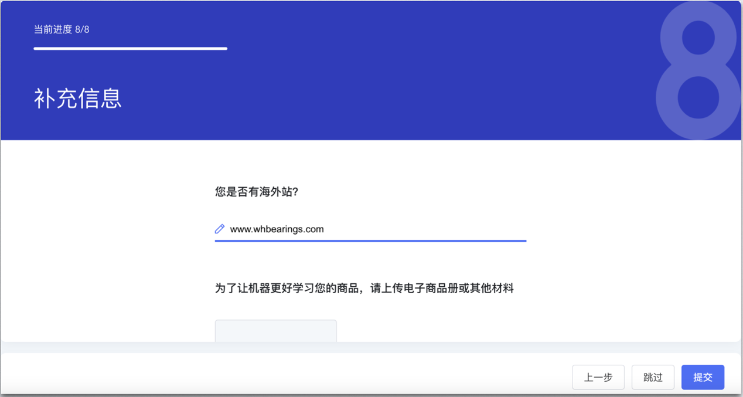Skip this step using 跳过
The image size is (743, 397).
[653, 377]
